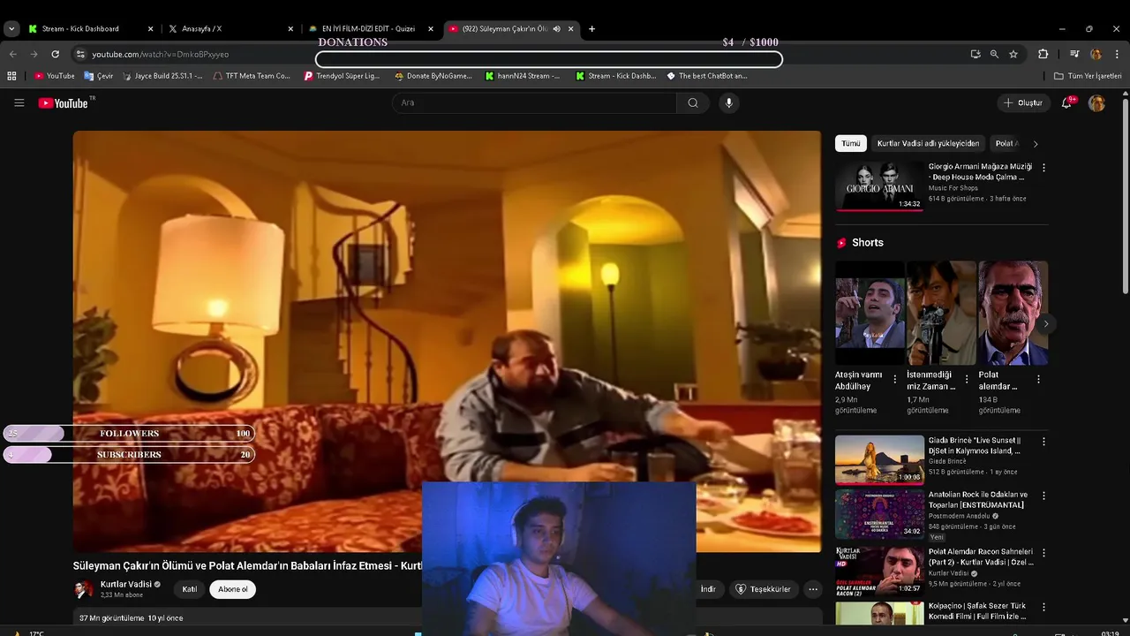Click the Oluştur create button
Screen dimensions: 1130x636
tap(1024, 103)
